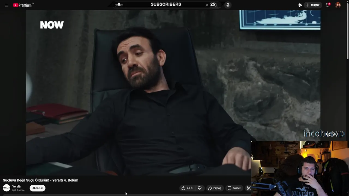
Task: Open the hamburger guide menu
Action: [x=7, y=5]
